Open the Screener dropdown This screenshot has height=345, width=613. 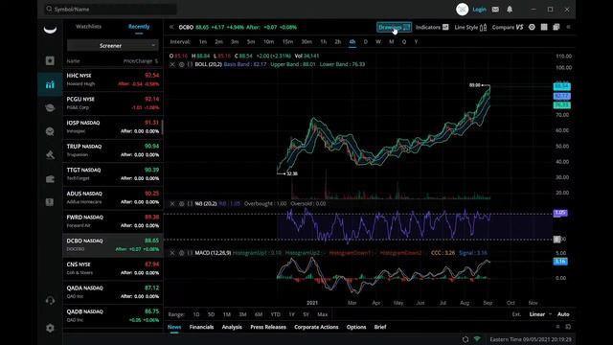tap(113, 46)
